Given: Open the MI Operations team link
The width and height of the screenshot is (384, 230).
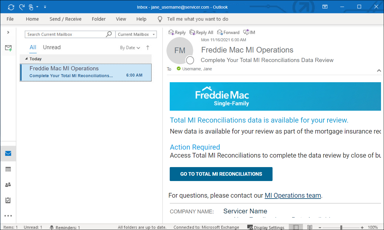Looking at the screenshot, I should coord(293,196).
